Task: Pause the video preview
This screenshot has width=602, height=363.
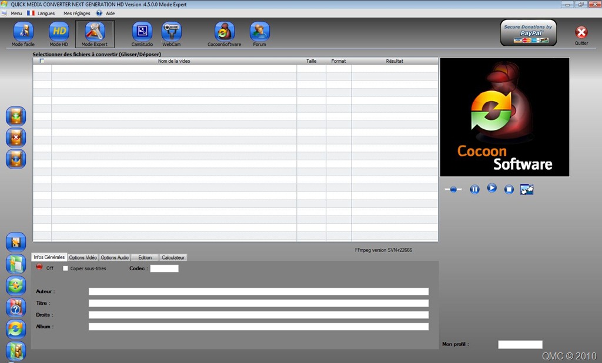Action: click(474, 189)
